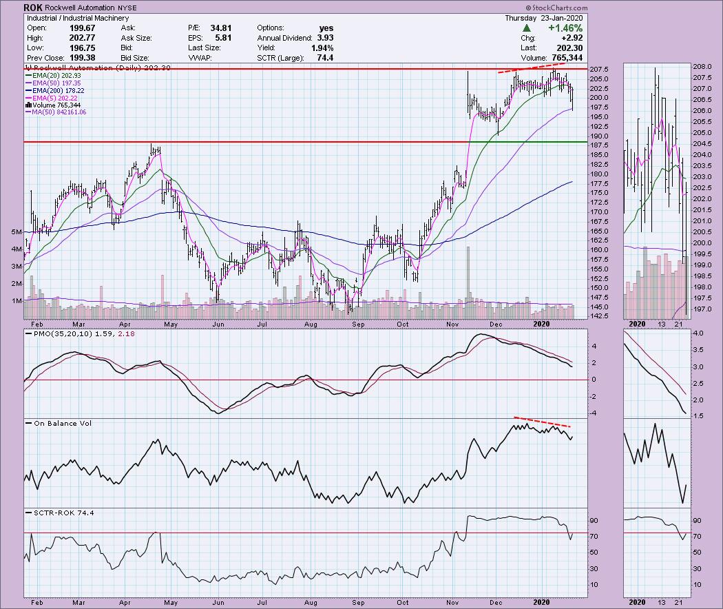Click the green EMA(20) legend color dash

(29, 76)
